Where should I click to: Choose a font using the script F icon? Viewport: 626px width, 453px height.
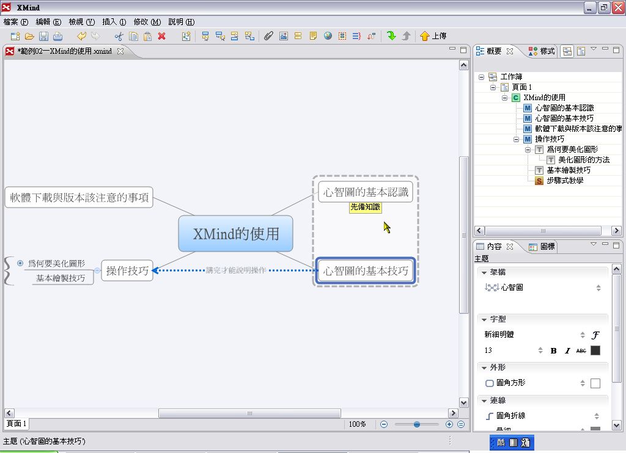coord(595,335)
